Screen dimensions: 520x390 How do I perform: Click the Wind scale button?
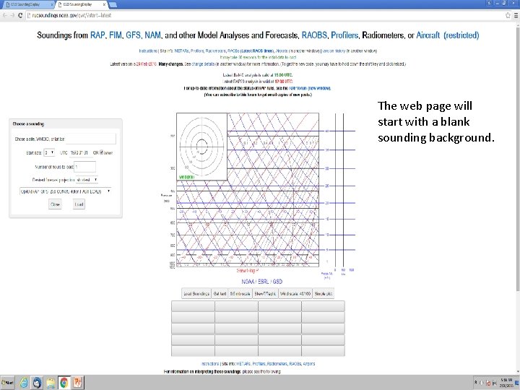pos(295,293)
